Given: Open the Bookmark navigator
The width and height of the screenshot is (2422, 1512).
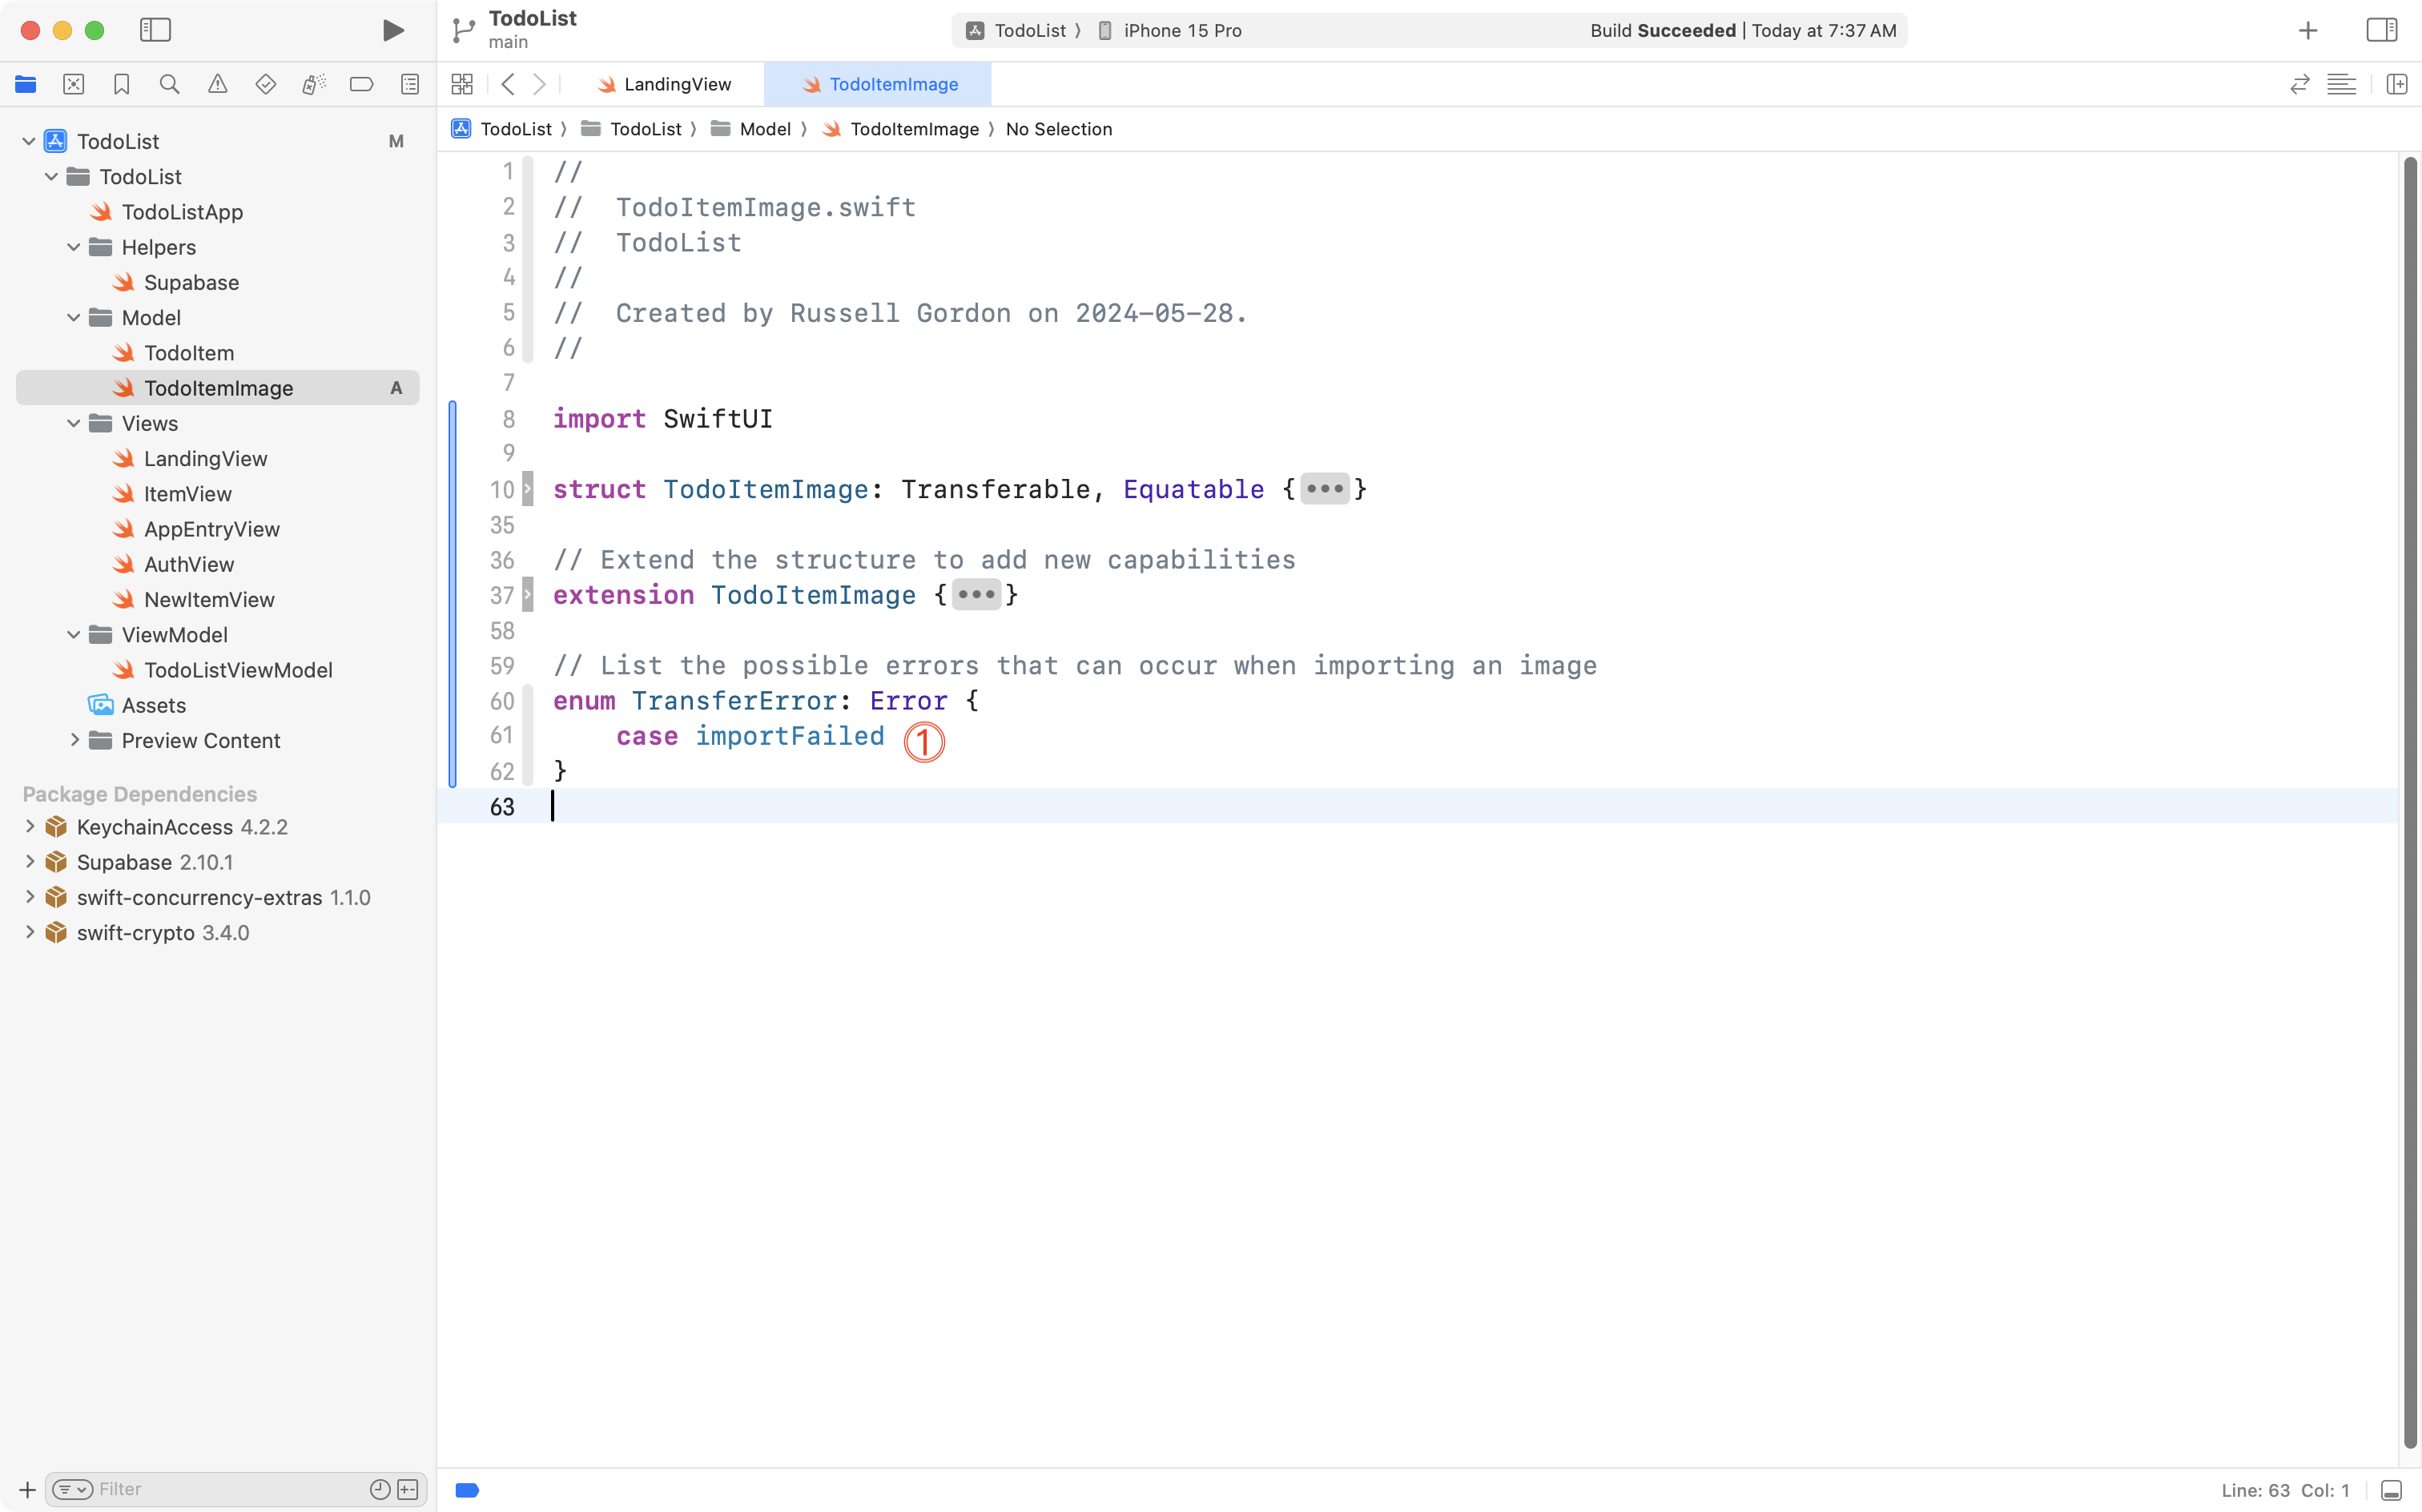Looking at the screenshot, I should click(122, 84).
